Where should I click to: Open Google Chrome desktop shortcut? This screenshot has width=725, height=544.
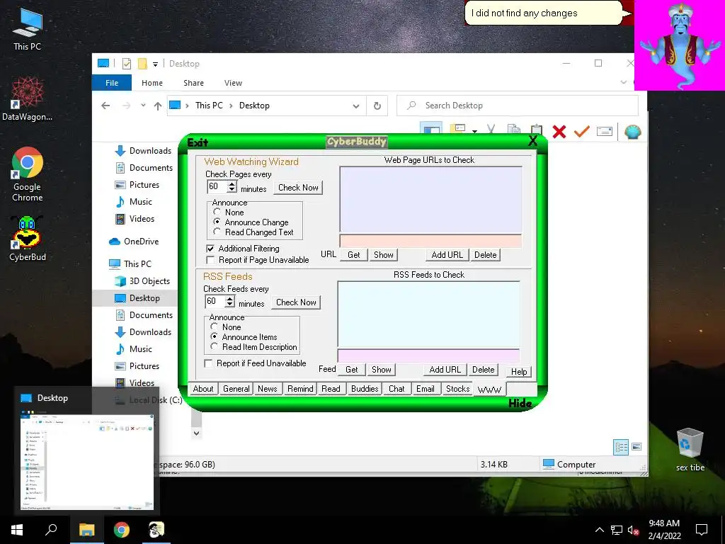coord(28,174)
